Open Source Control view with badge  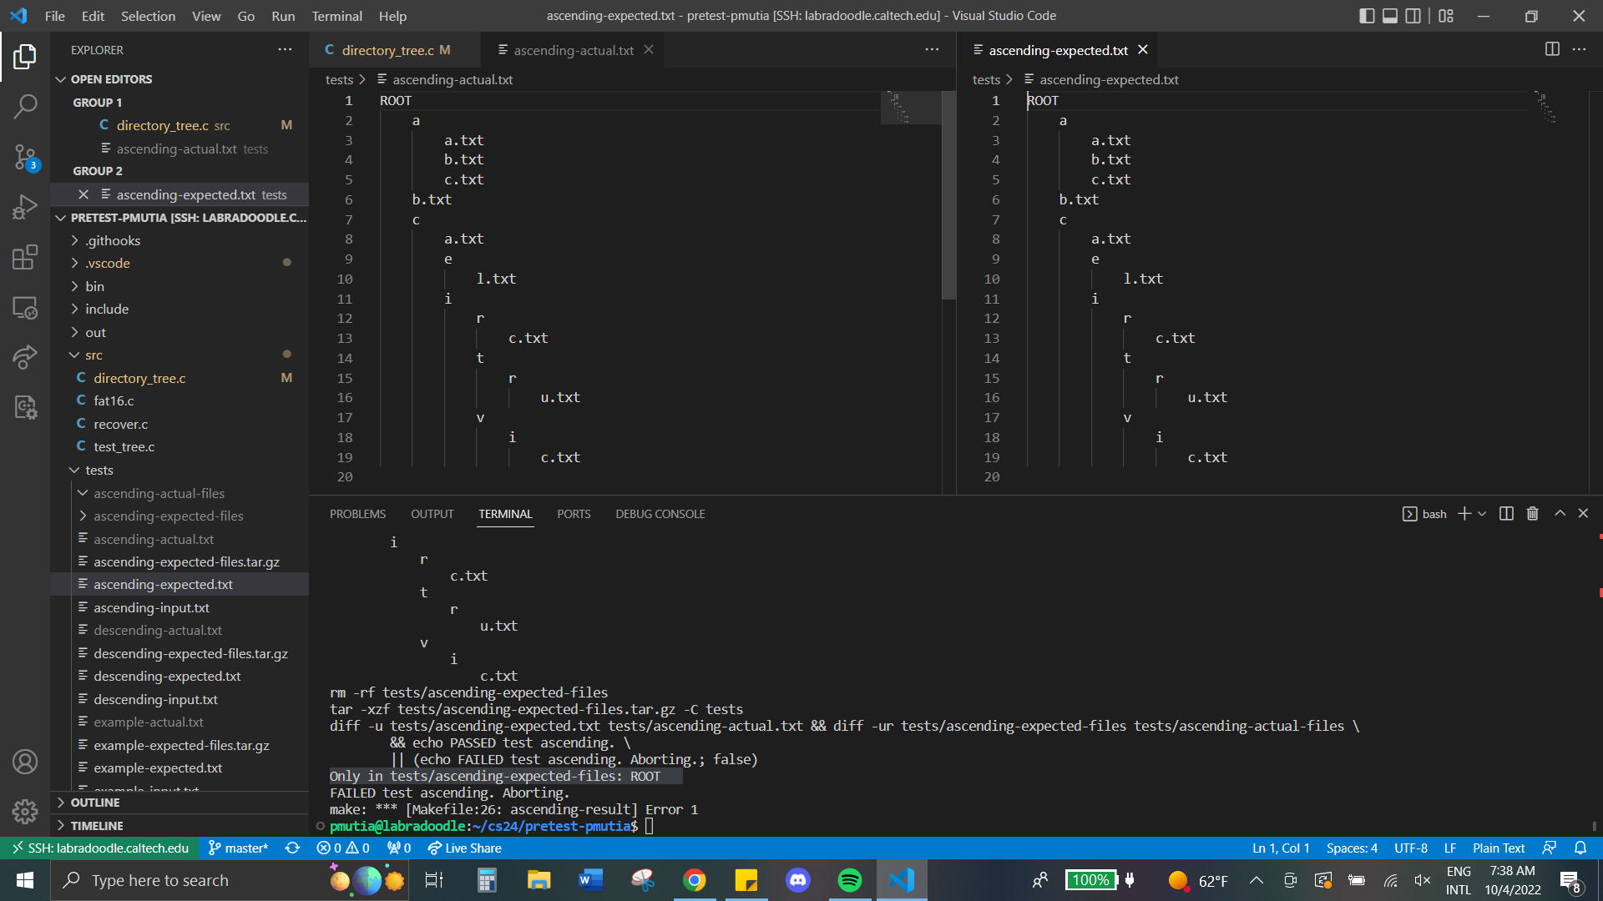coord(25,156)
